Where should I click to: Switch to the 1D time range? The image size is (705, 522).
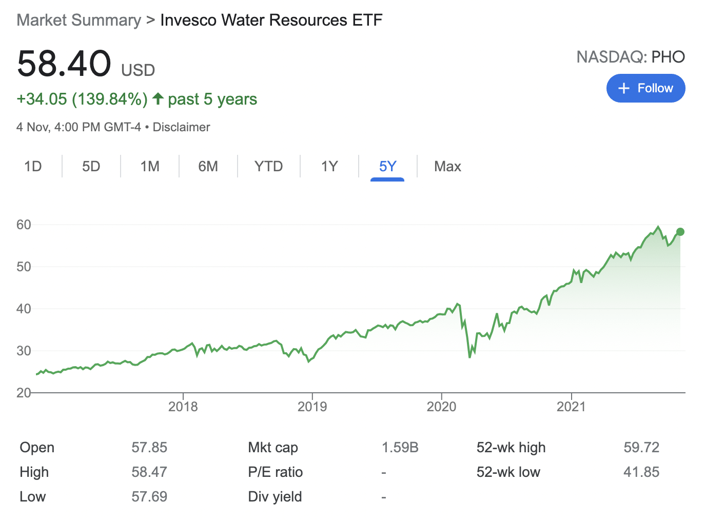[33, 166]
